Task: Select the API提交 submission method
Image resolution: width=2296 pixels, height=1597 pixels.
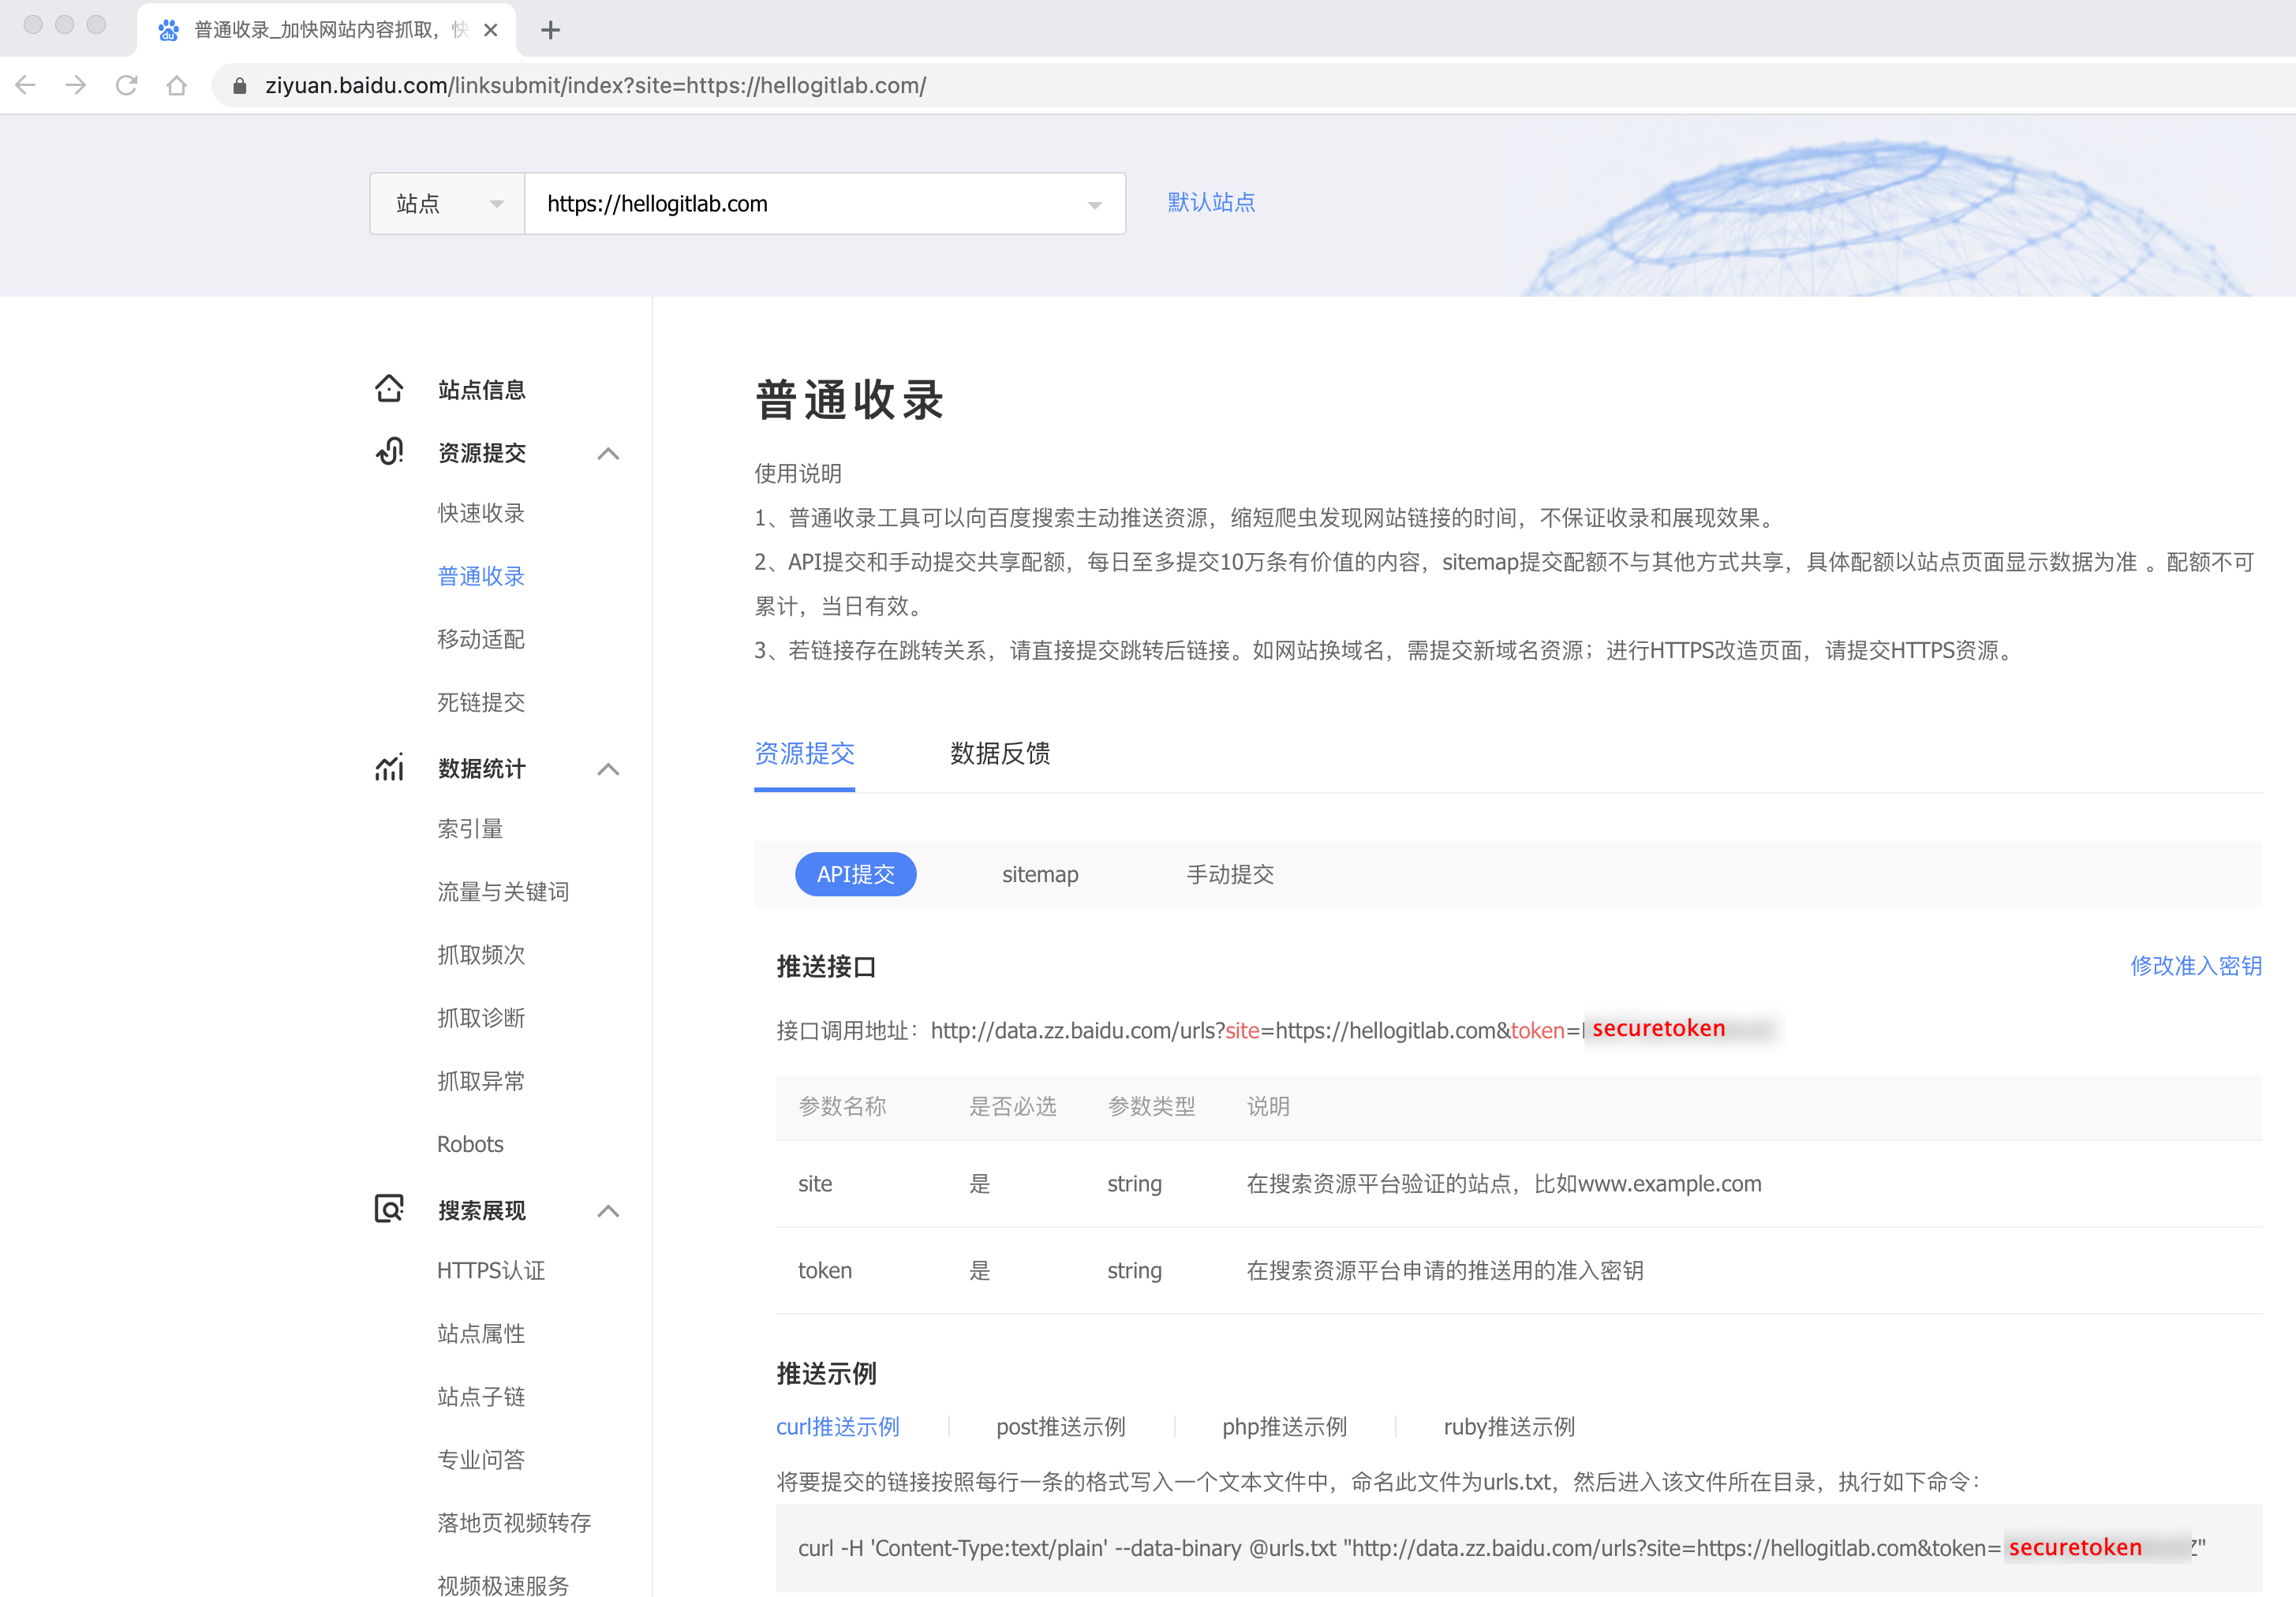Action: (855, 874)
